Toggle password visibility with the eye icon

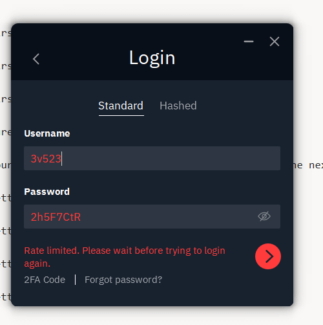[x=264, y=216]
